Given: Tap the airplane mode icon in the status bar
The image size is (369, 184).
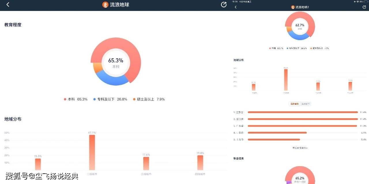Looking at the screenshot, I should 355,2.
